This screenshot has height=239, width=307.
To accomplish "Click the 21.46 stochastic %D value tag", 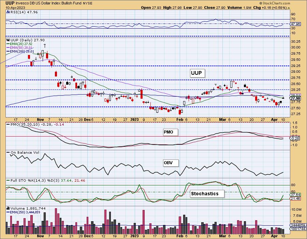I will pos(295,199).
